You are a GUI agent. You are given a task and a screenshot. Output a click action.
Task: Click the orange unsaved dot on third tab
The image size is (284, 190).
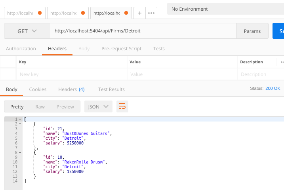pos(126,13)
